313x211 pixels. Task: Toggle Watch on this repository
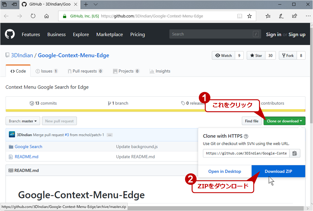point(223,55)
